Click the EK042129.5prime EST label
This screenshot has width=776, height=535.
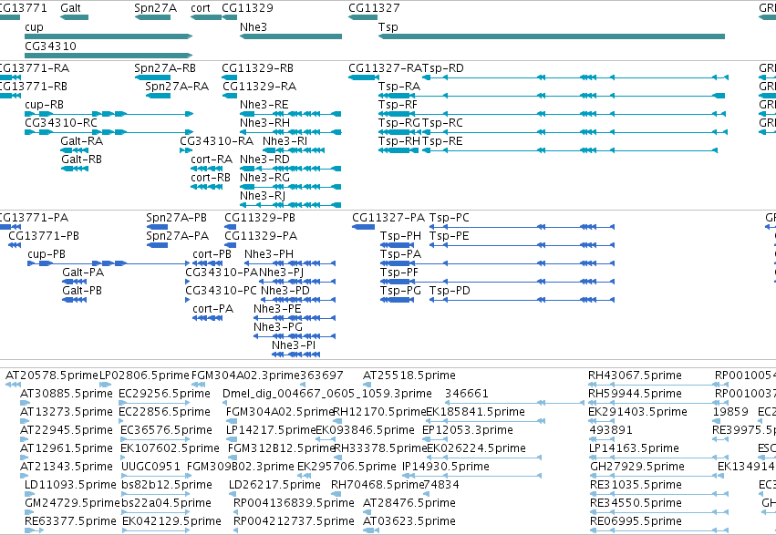(171, 521)
